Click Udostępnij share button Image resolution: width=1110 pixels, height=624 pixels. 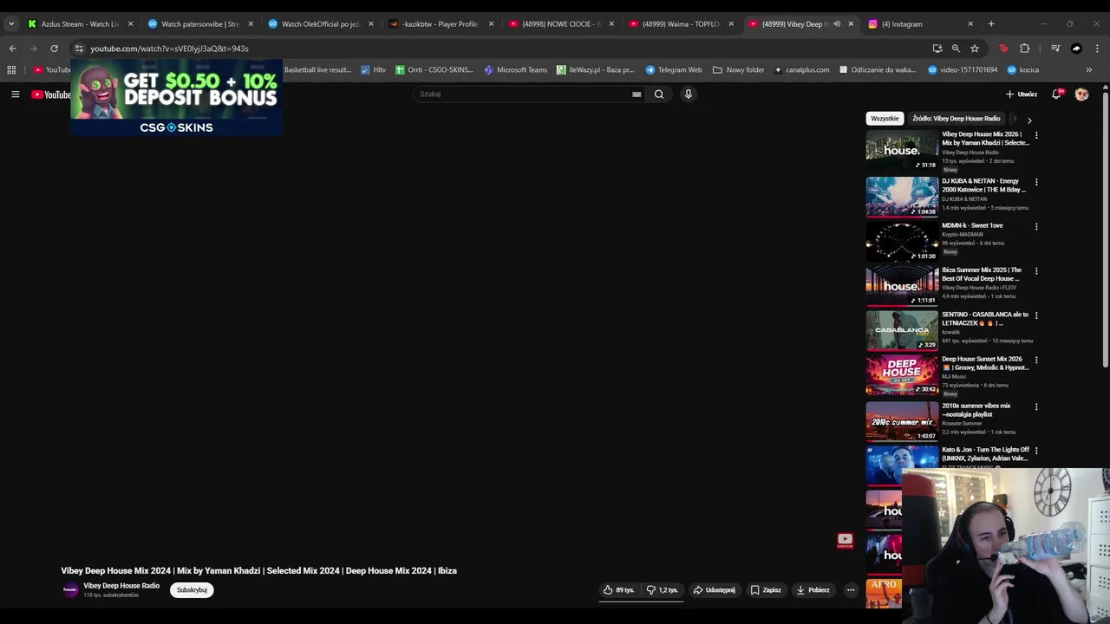click(715, 590)
